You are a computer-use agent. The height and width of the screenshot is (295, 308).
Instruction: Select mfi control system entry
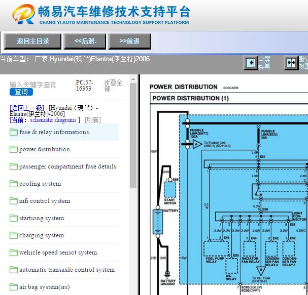point(45,201)
